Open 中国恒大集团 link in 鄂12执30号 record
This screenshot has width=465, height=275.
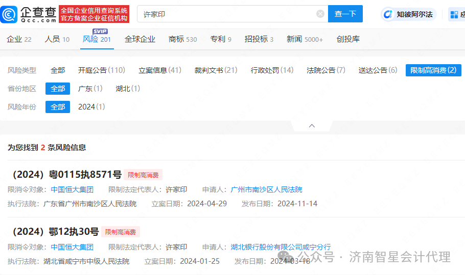[x=72, y=247]
